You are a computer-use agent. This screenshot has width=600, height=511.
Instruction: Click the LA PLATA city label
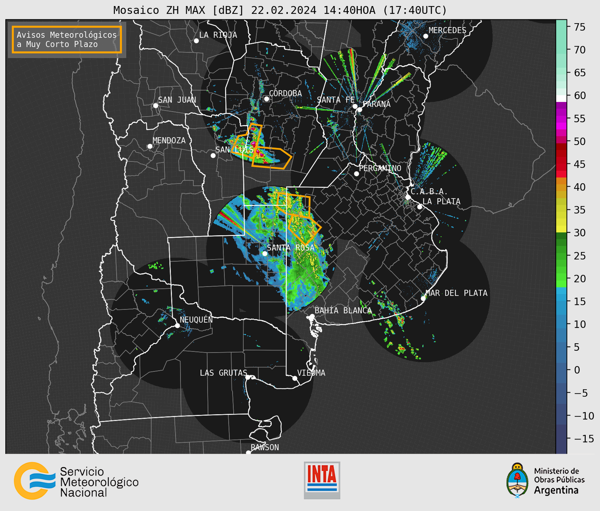pos(441,201)
